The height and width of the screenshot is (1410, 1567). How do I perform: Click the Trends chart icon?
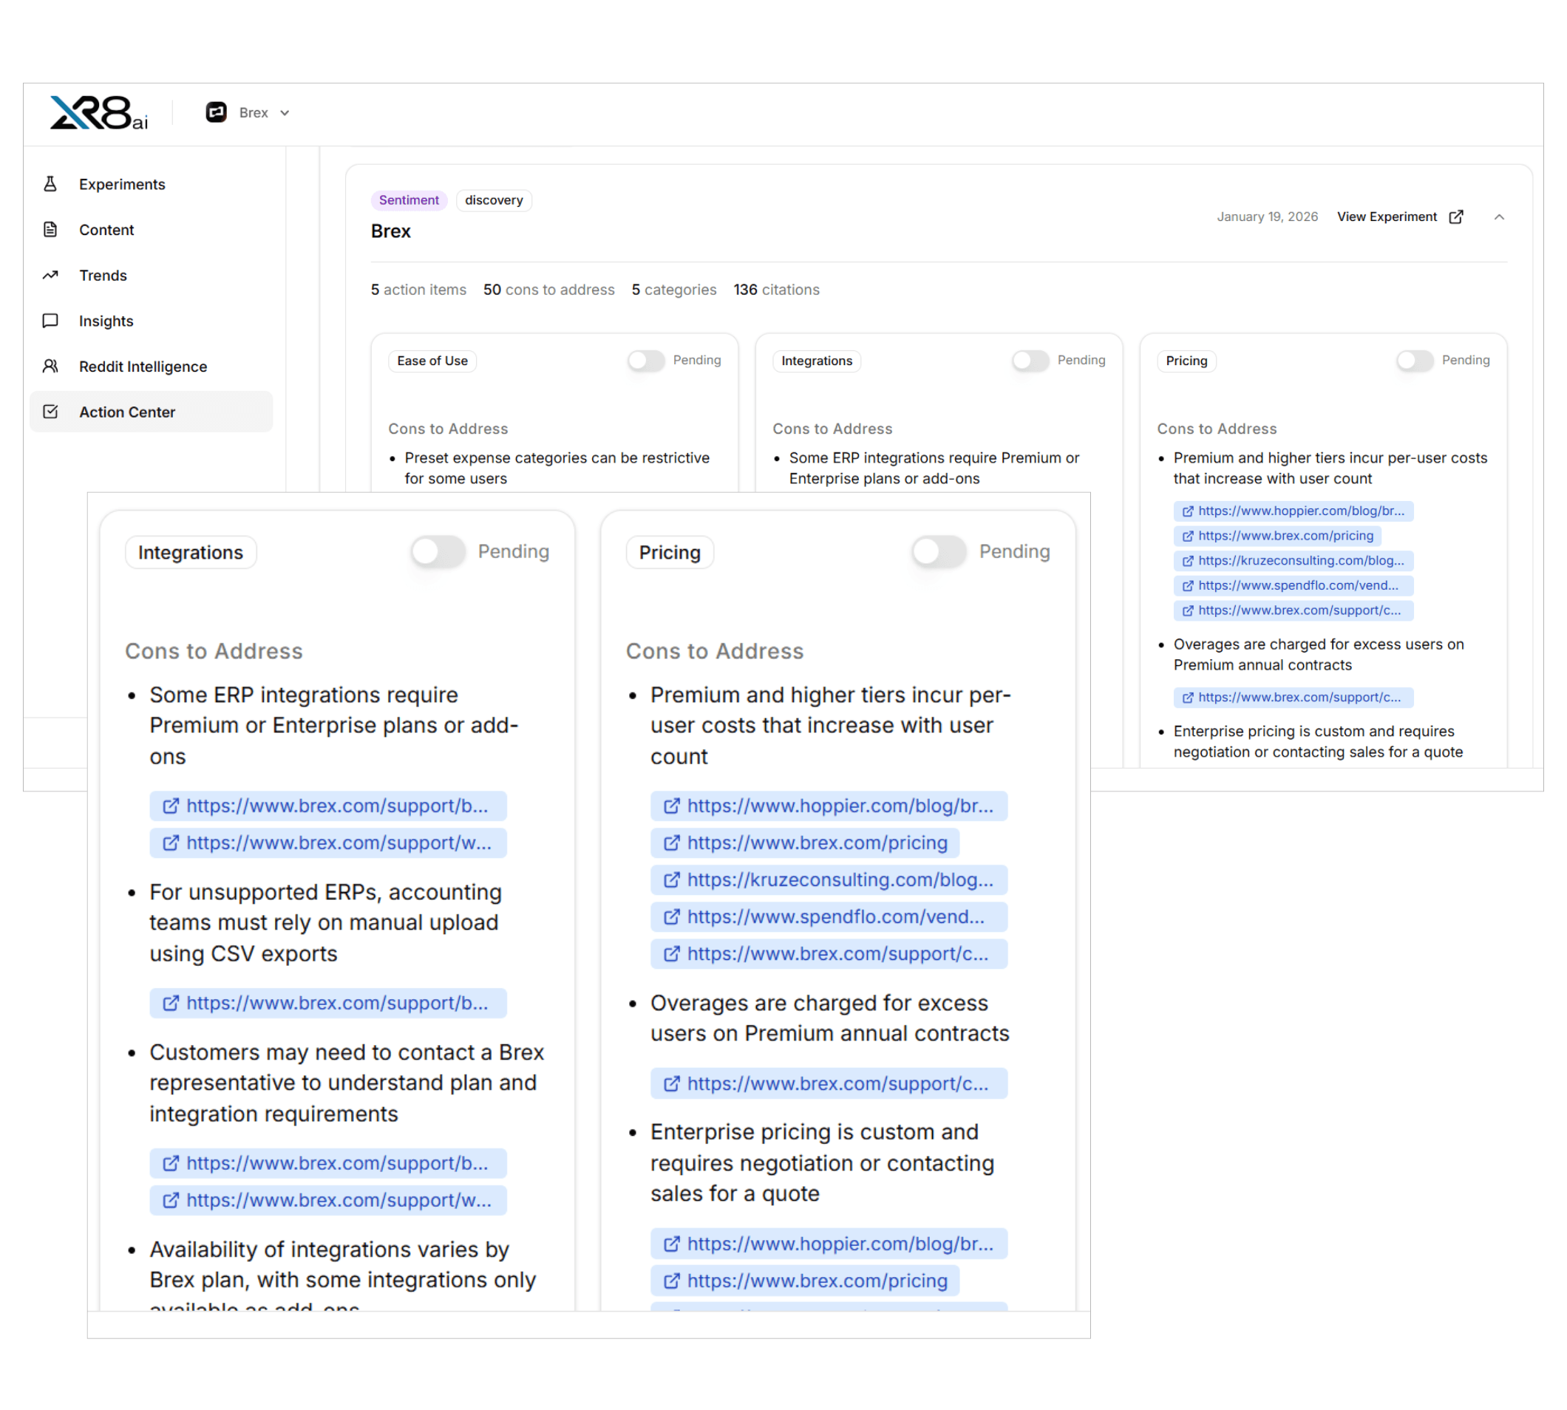(x=50, y=275)
